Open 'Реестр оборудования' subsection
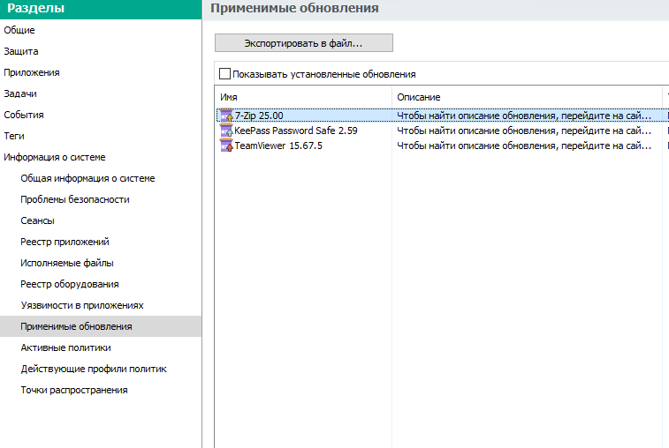Screen dimensions: 669x448 pos(70,284)
